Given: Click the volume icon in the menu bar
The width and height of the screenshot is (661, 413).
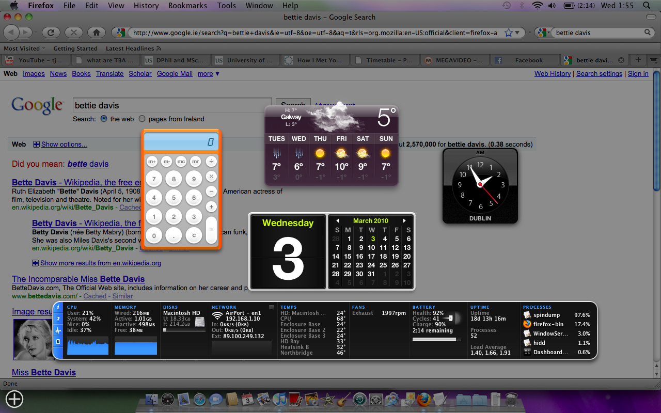Looking at the screenshot, I should 552,6.
